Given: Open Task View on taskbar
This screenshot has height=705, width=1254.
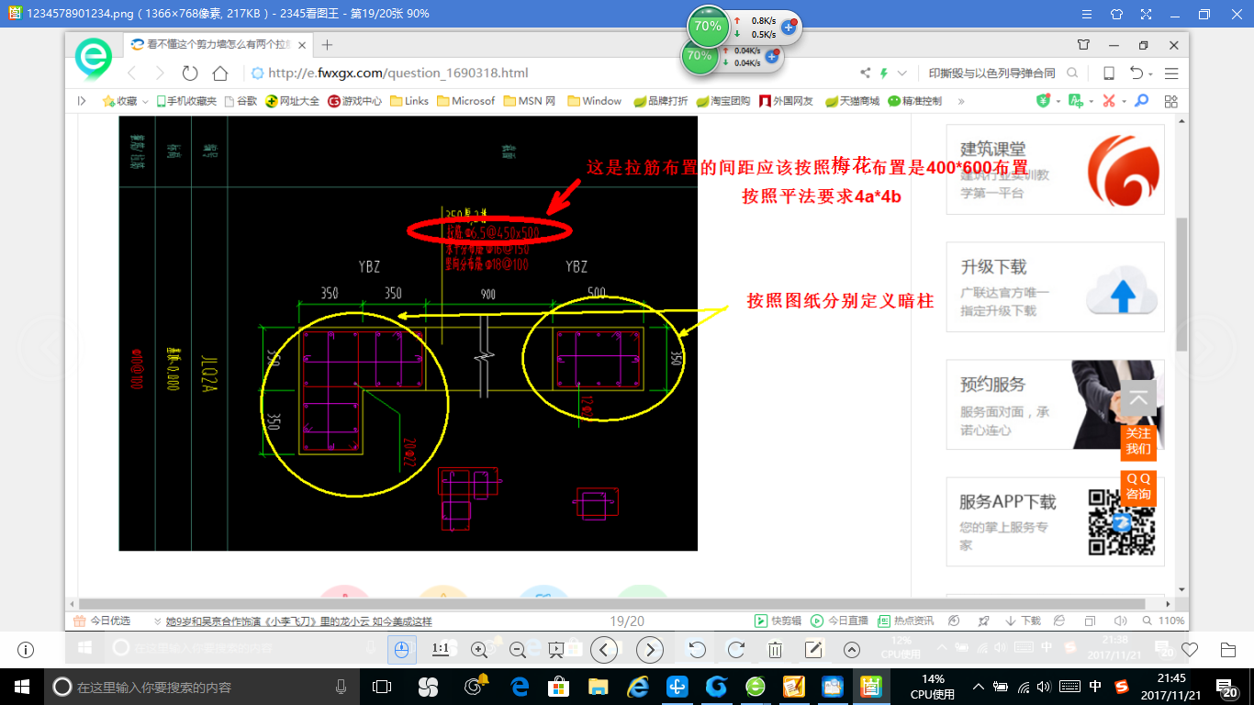Looking at the screenshot, I should (382, 687).
